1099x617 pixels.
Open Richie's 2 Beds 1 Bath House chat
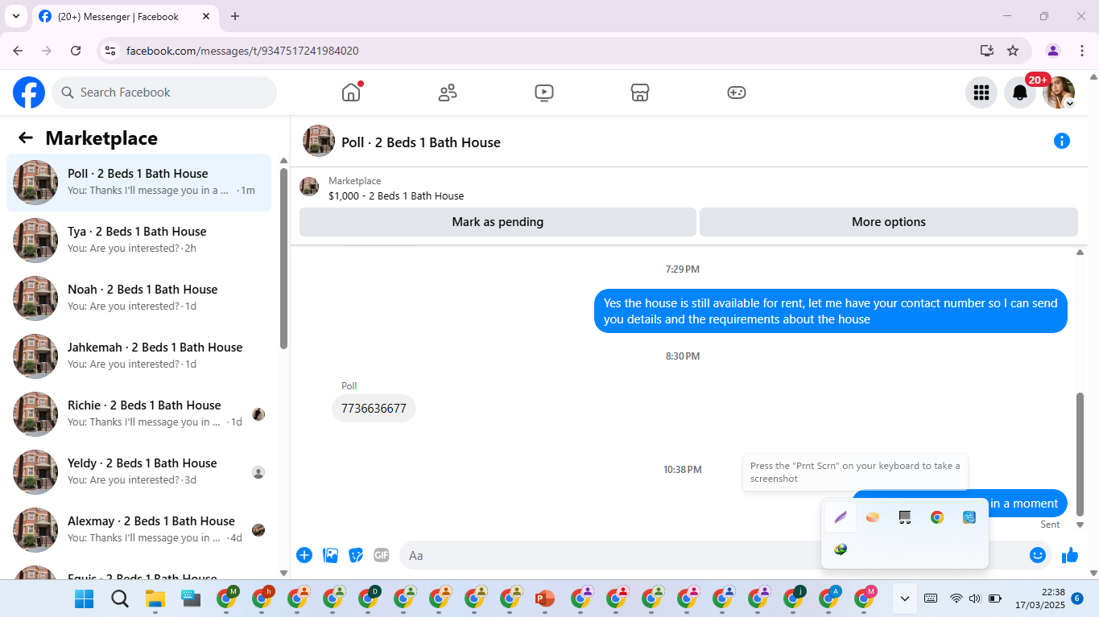pos(139,414)
